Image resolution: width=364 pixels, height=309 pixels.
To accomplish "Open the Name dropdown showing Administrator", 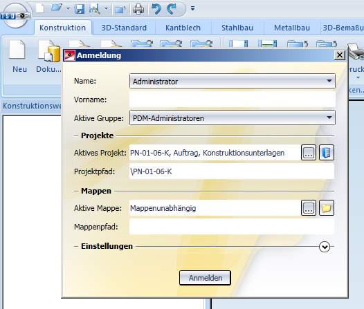I will pos(233,81).
